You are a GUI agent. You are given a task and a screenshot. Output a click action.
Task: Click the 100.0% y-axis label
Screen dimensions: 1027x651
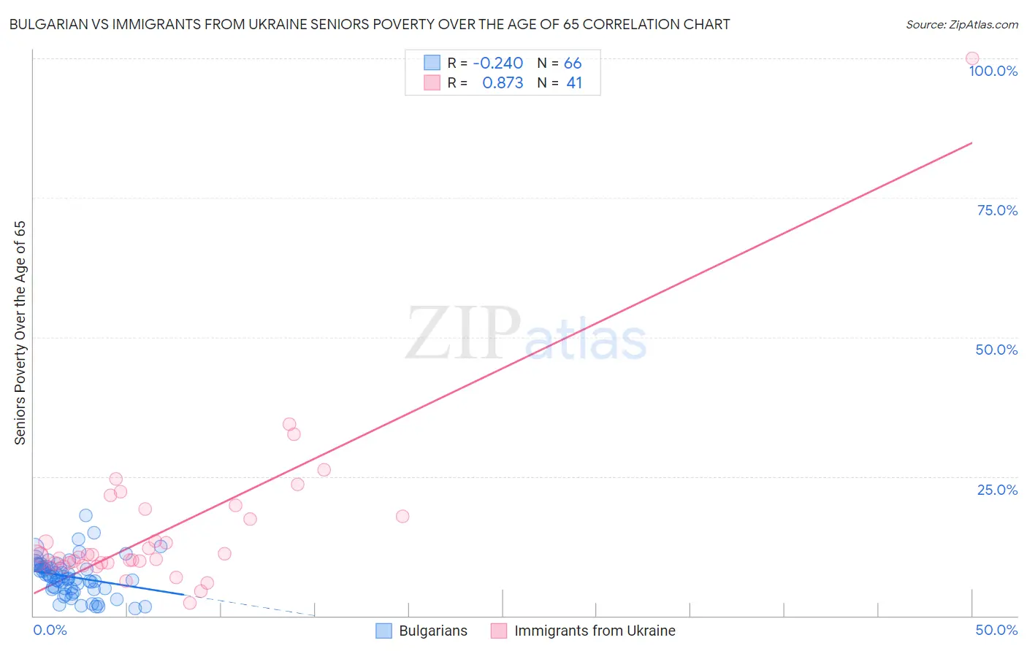pos(993,71)
